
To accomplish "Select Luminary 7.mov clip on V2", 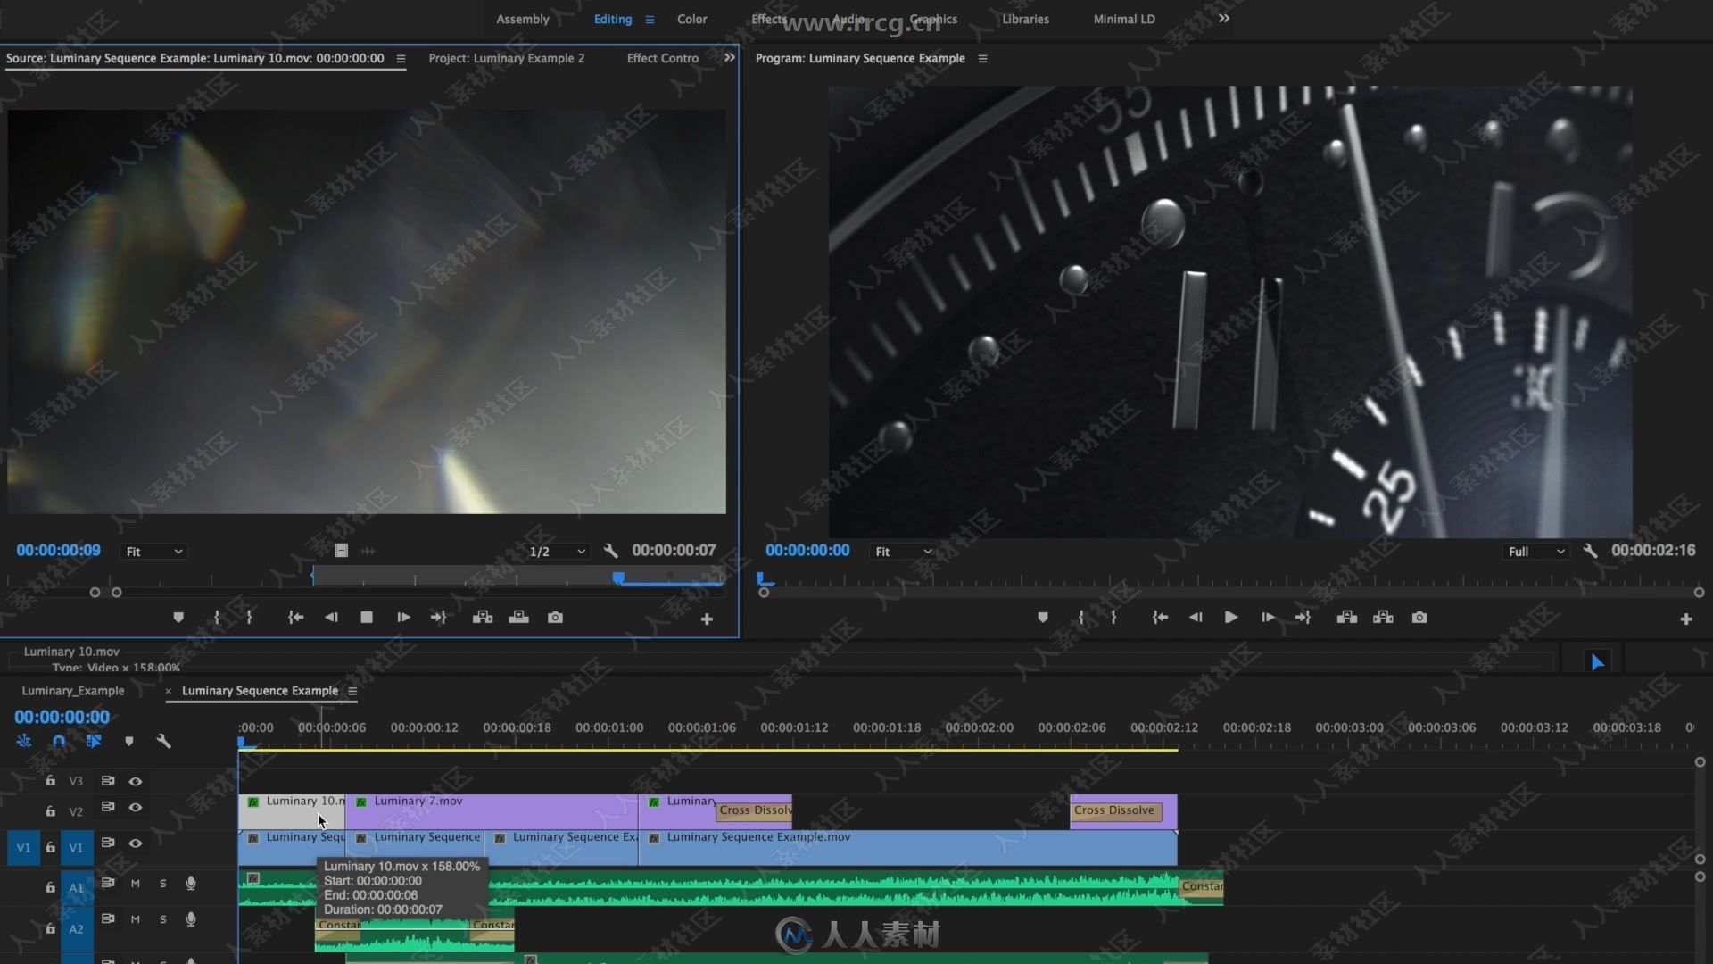I will tap(492, 810).
